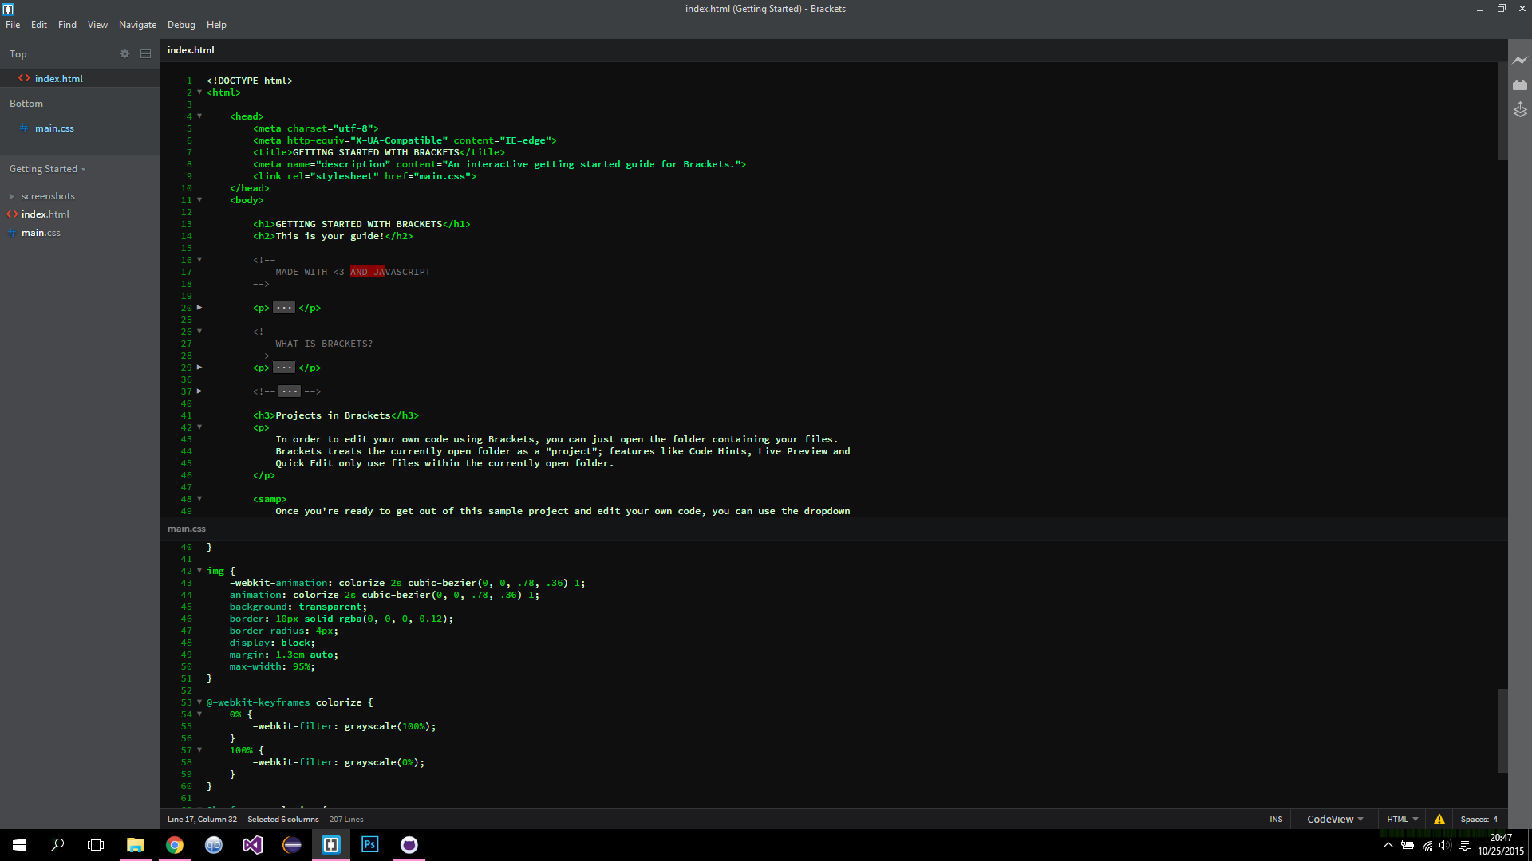
Task: Click the split view layout icon
Action: coord(145,53)
